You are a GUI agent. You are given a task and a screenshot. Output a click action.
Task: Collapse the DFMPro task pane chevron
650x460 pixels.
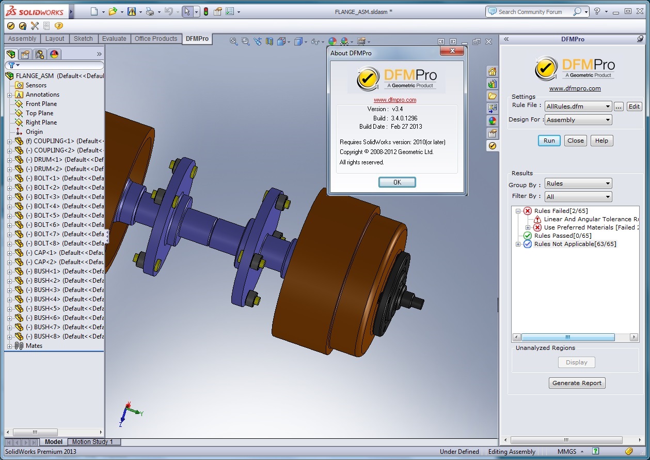coord(506,39)
